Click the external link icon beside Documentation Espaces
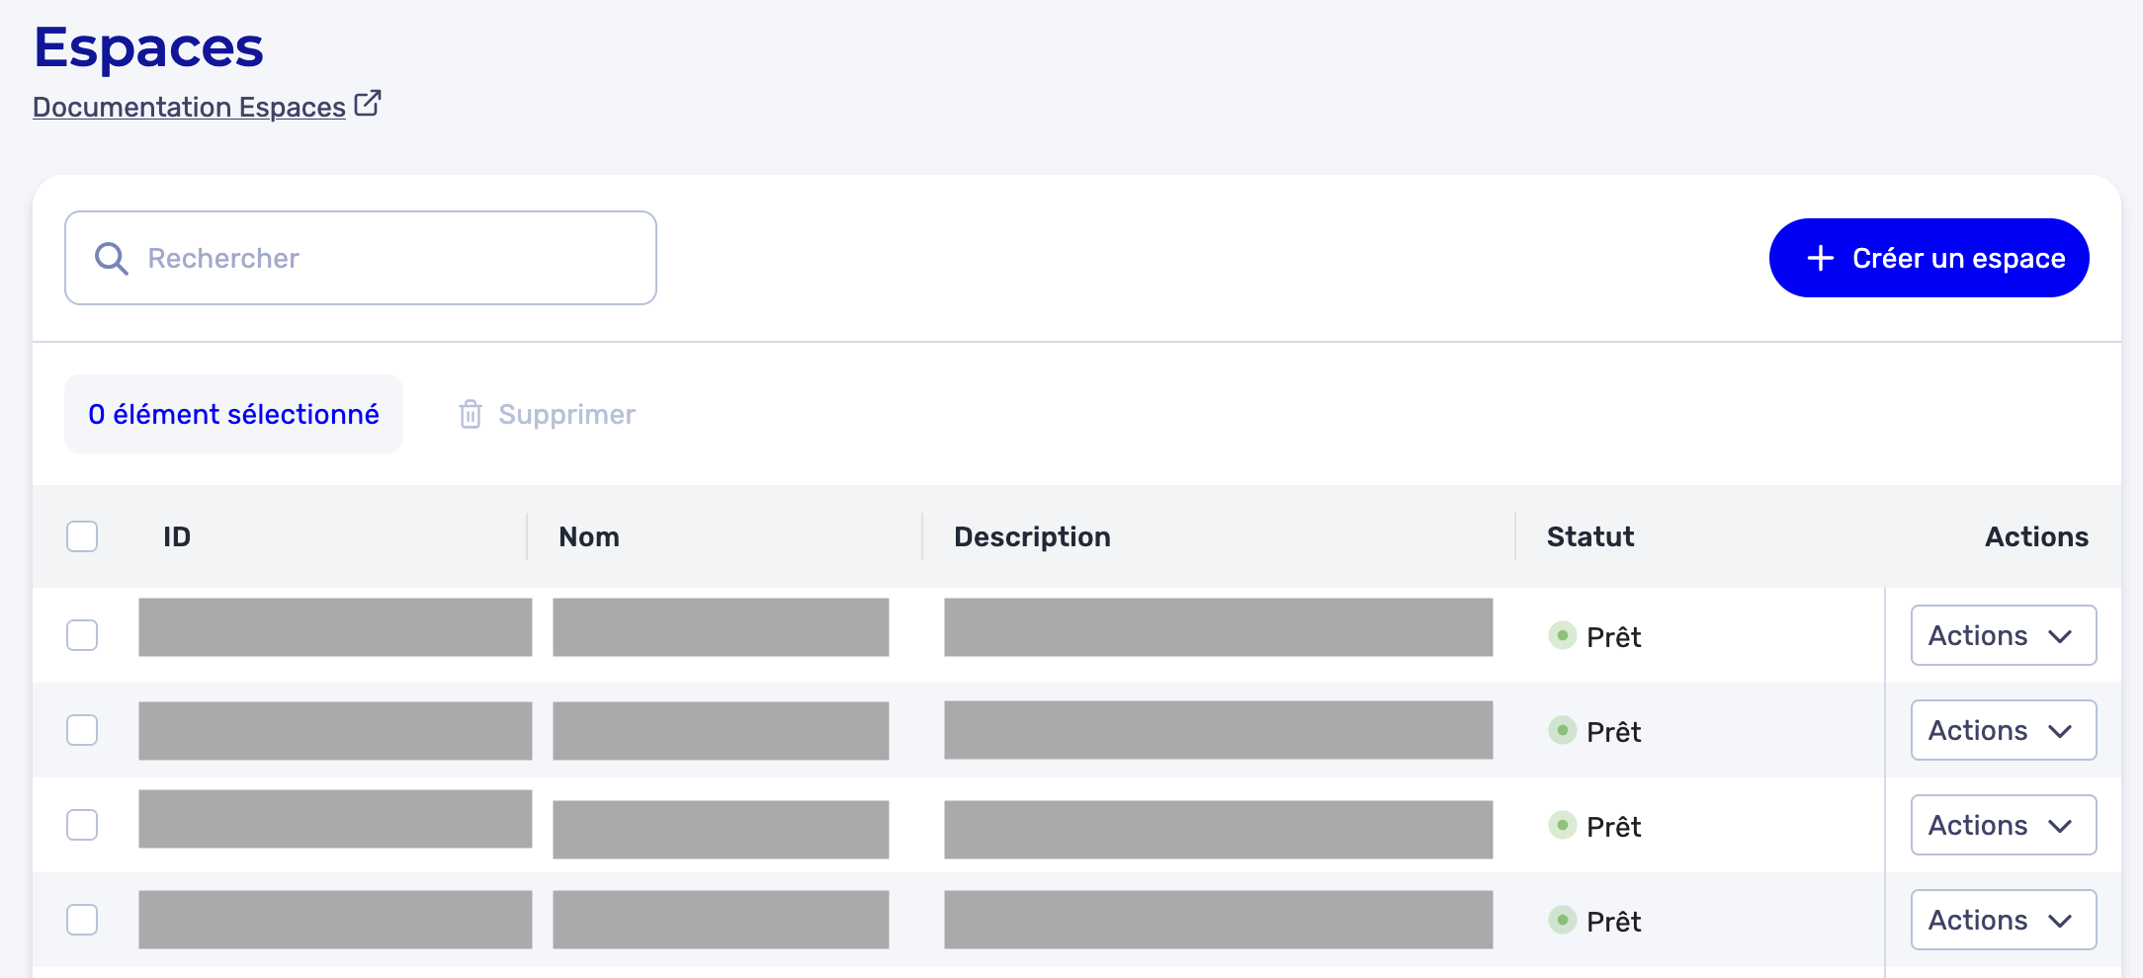 [x=368, y=104]
